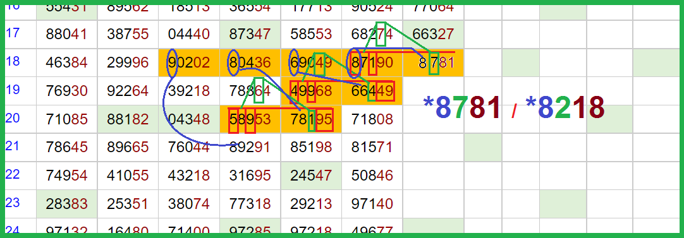Click the cell with value 41055
The height and width of the screenshot is (238, 684).
(x=128, y=176)
